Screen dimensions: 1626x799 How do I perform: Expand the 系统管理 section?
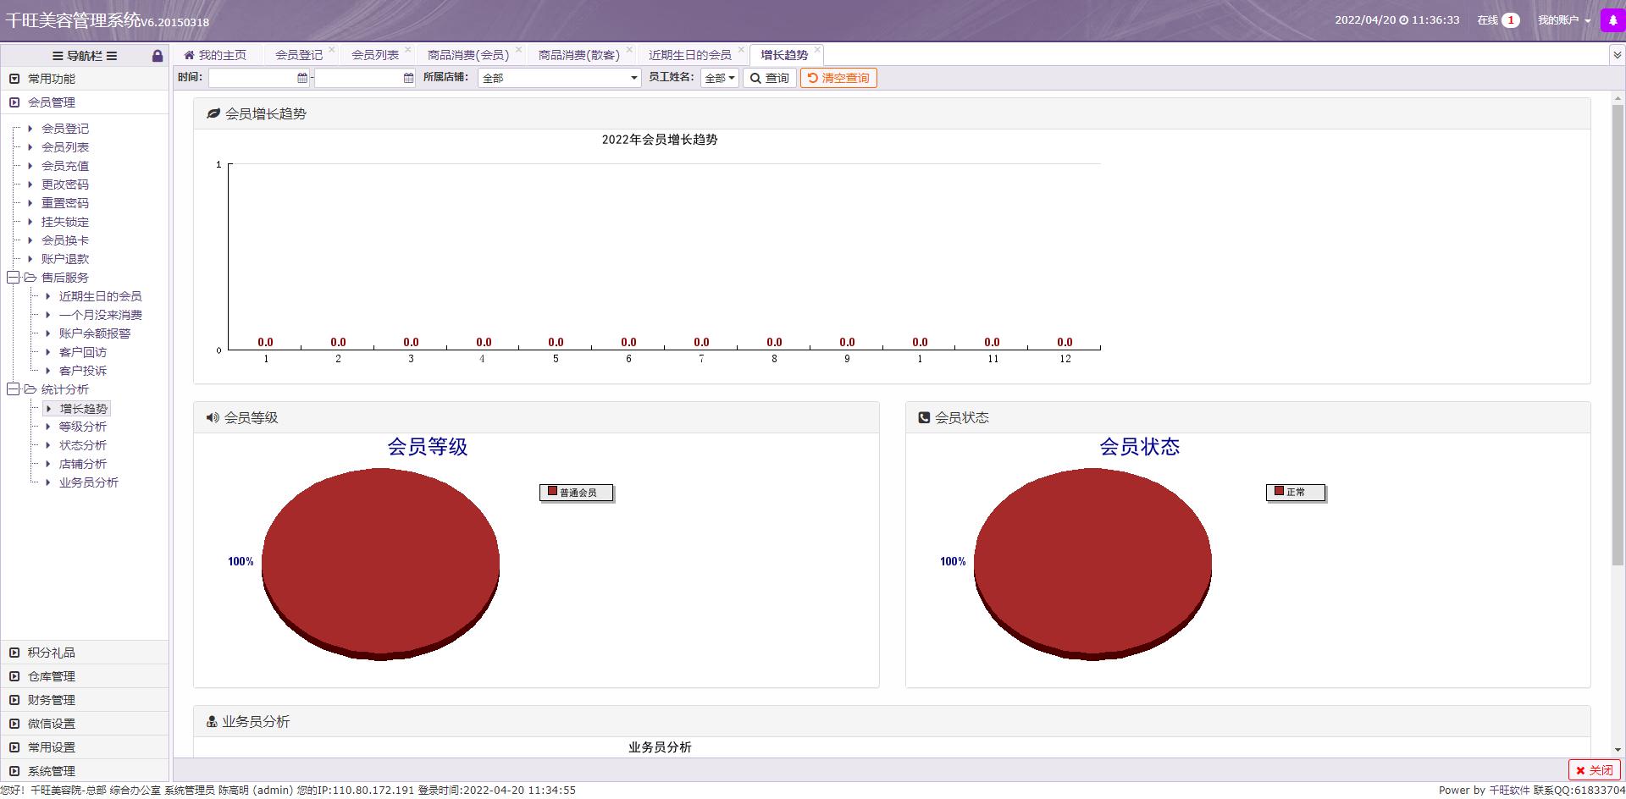(85, 771)
